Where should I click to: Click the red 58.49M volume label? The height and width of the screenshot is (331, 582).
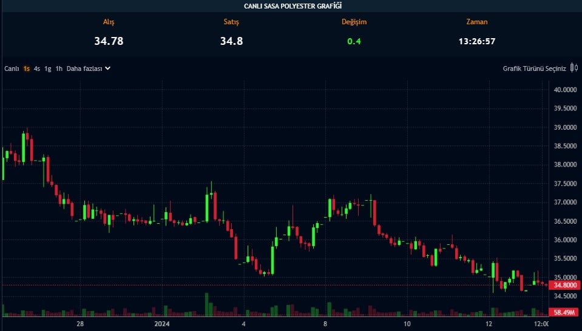click(x=564, y=312)
